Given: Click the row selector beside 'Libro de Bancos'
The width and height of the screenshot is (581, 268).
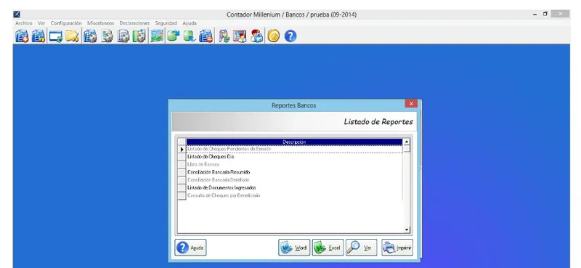Looking at the screenshot, I should [182, 165].
